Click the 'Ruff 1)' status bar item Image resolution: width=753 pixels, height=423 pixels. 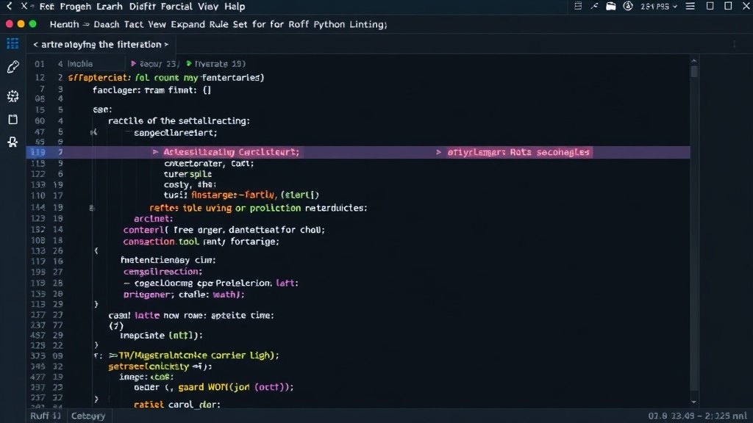(x=46, y=416)
